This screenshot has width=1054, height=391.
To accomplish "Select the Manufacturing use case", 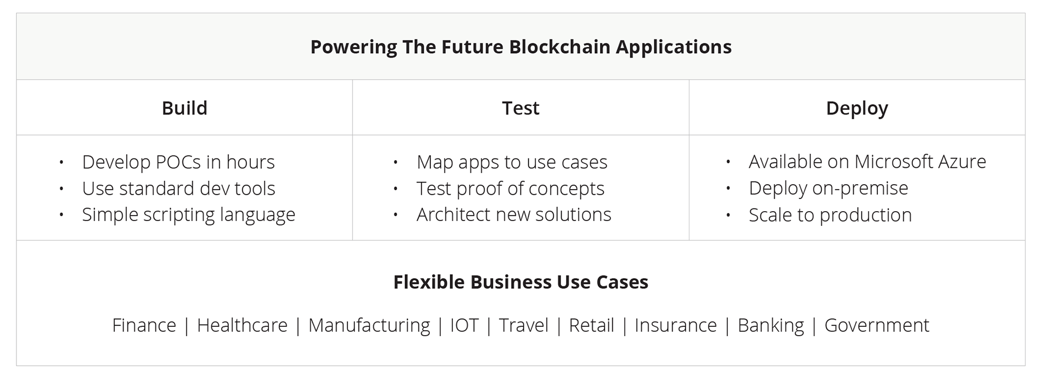I will tap(369, 326).
